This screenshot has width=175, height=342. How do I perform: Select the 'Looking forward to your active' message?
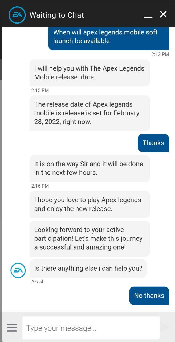coord(90,239)
